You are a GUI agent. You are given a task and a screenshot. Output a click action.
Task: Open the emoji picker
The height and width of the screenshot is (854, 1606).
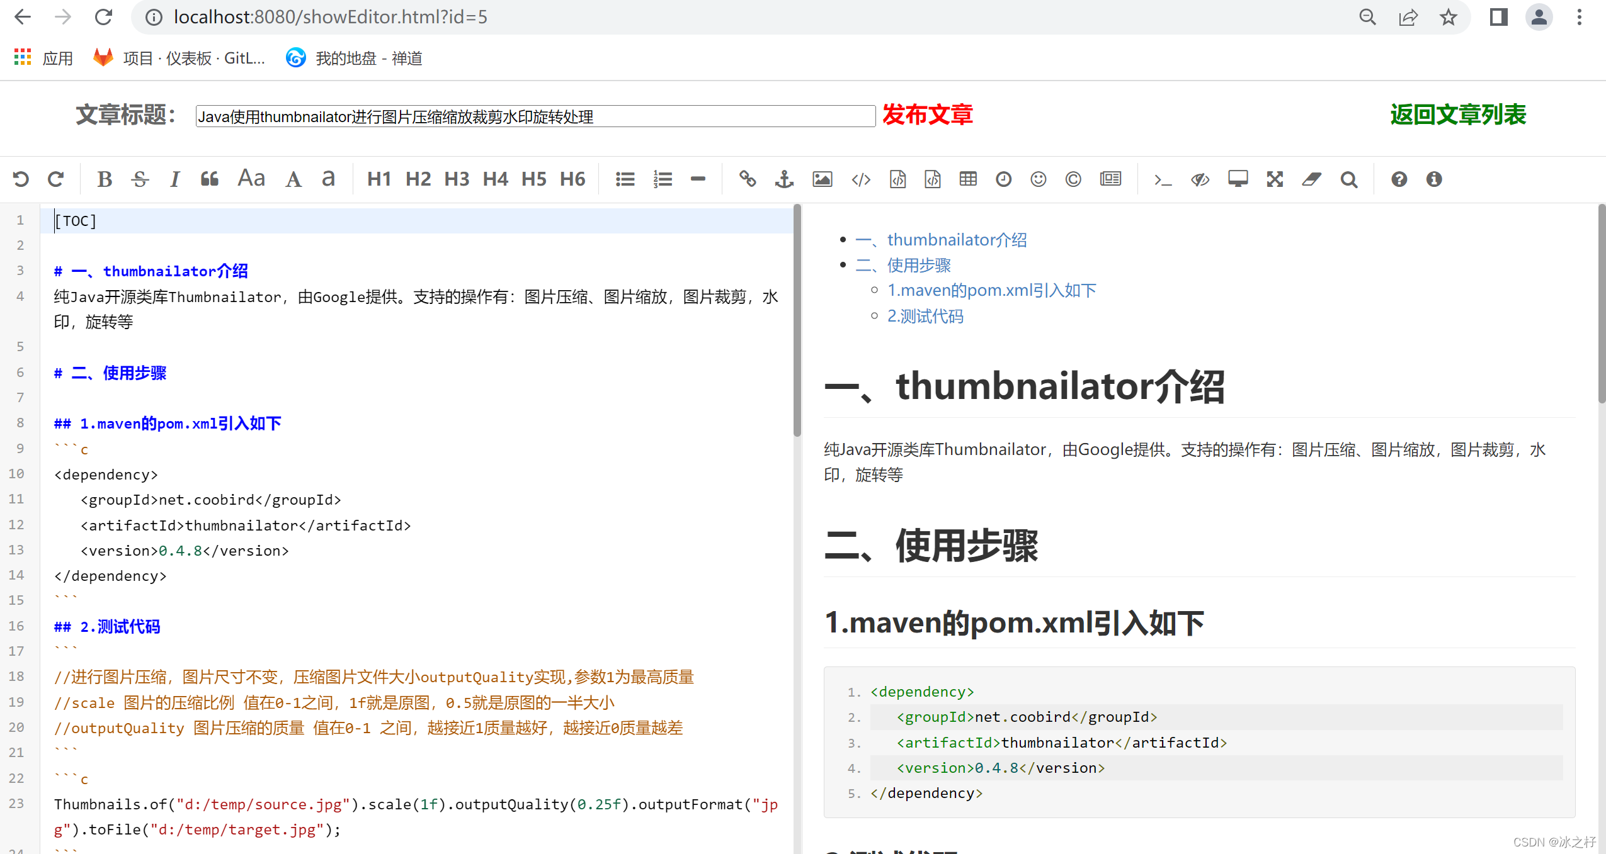click(x=1038, y=179)
